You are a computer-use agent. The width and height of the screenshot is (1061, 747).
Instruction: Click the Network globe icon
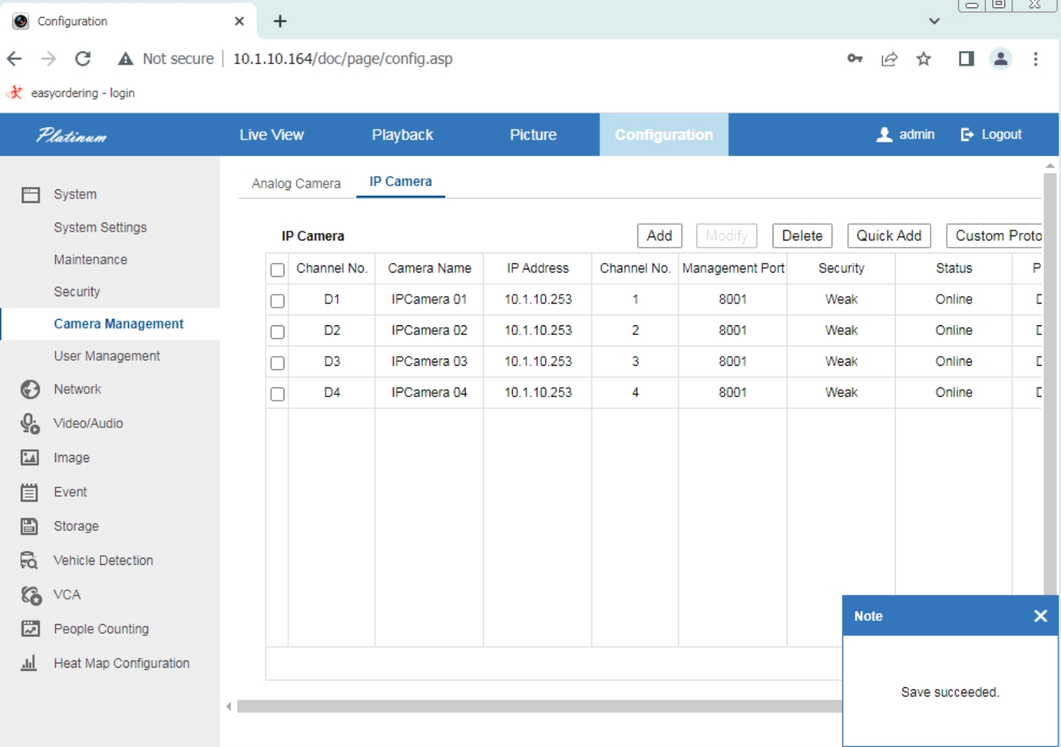coord(30,389)
